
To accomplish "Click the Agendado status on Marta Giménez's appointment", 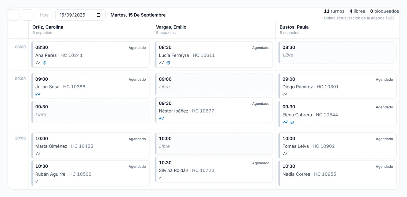I will [x=137, y=139].
